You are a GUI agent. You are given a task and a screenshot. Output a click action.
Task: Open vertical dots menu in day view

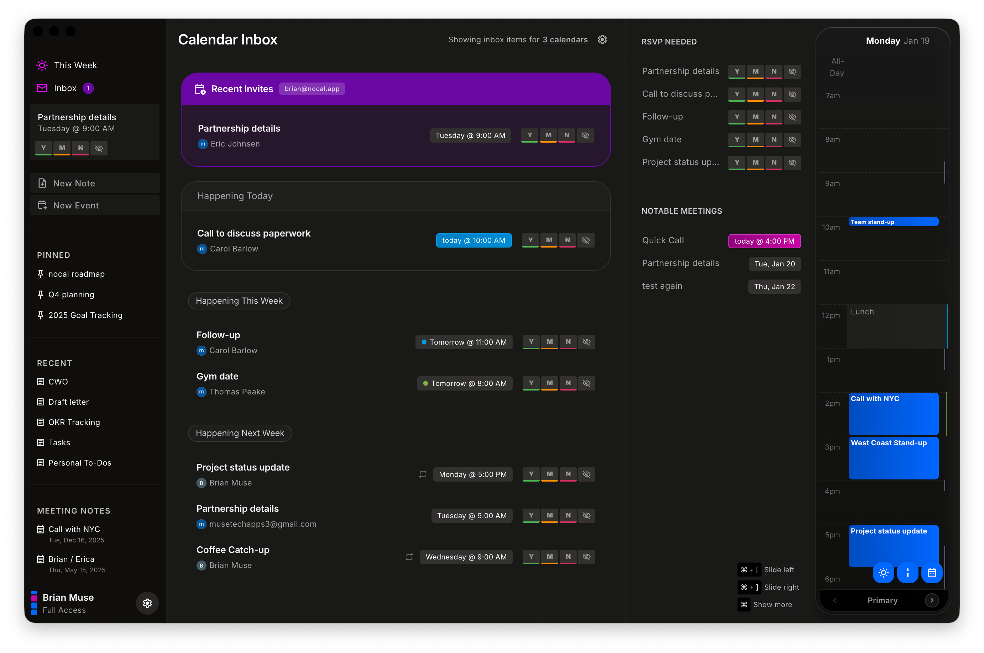908,573
